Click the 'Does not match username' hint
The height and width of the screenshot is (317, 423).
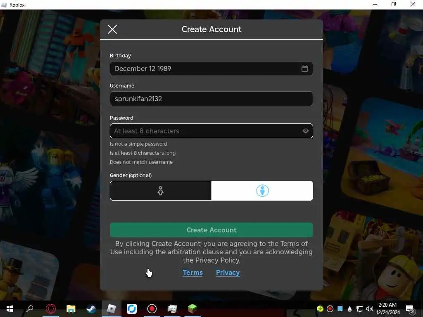click(x=141, y=162)
